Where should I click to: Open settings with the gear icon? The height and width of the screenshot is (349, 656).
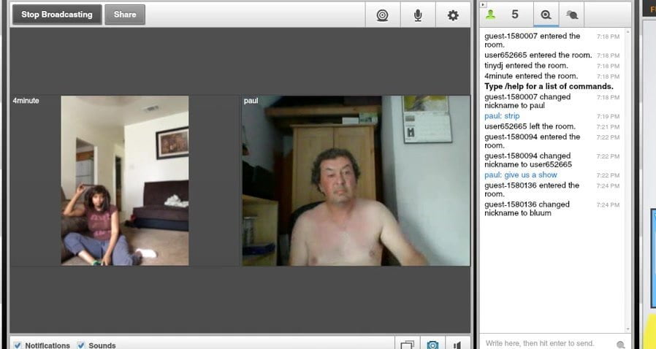point(453,15)
